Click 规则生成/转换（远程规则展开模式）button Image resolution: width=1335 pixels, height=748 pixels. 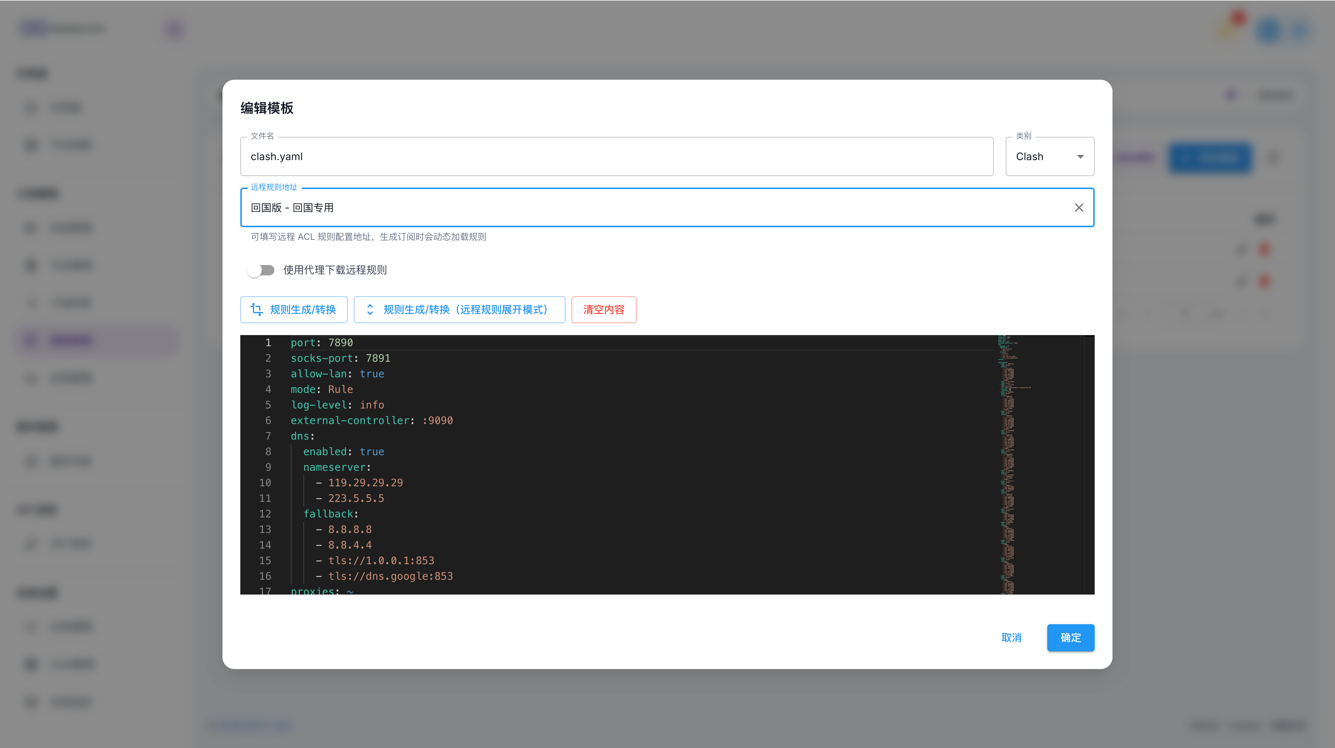click(x=459, y=310)
